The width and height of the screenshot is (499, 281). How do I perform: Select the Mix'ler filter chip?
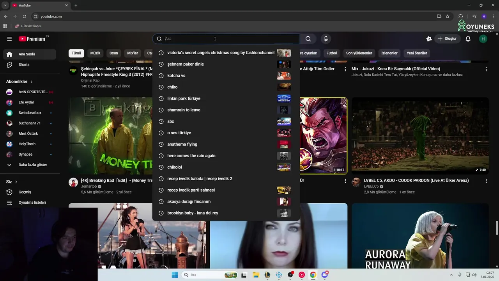click(133, 53)
